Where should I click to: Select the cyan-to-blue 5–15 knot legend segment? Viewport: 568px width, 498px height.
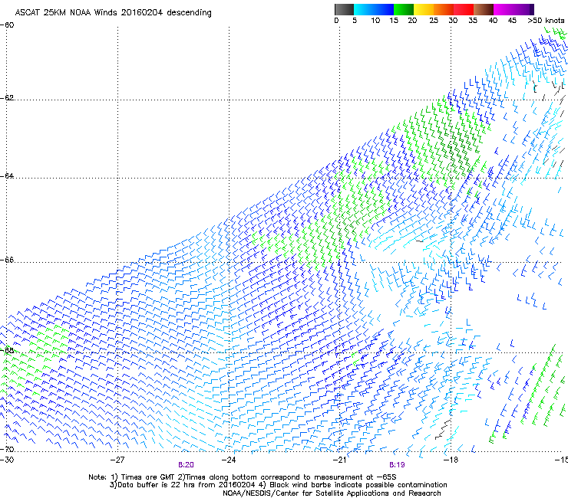[374, 9]
